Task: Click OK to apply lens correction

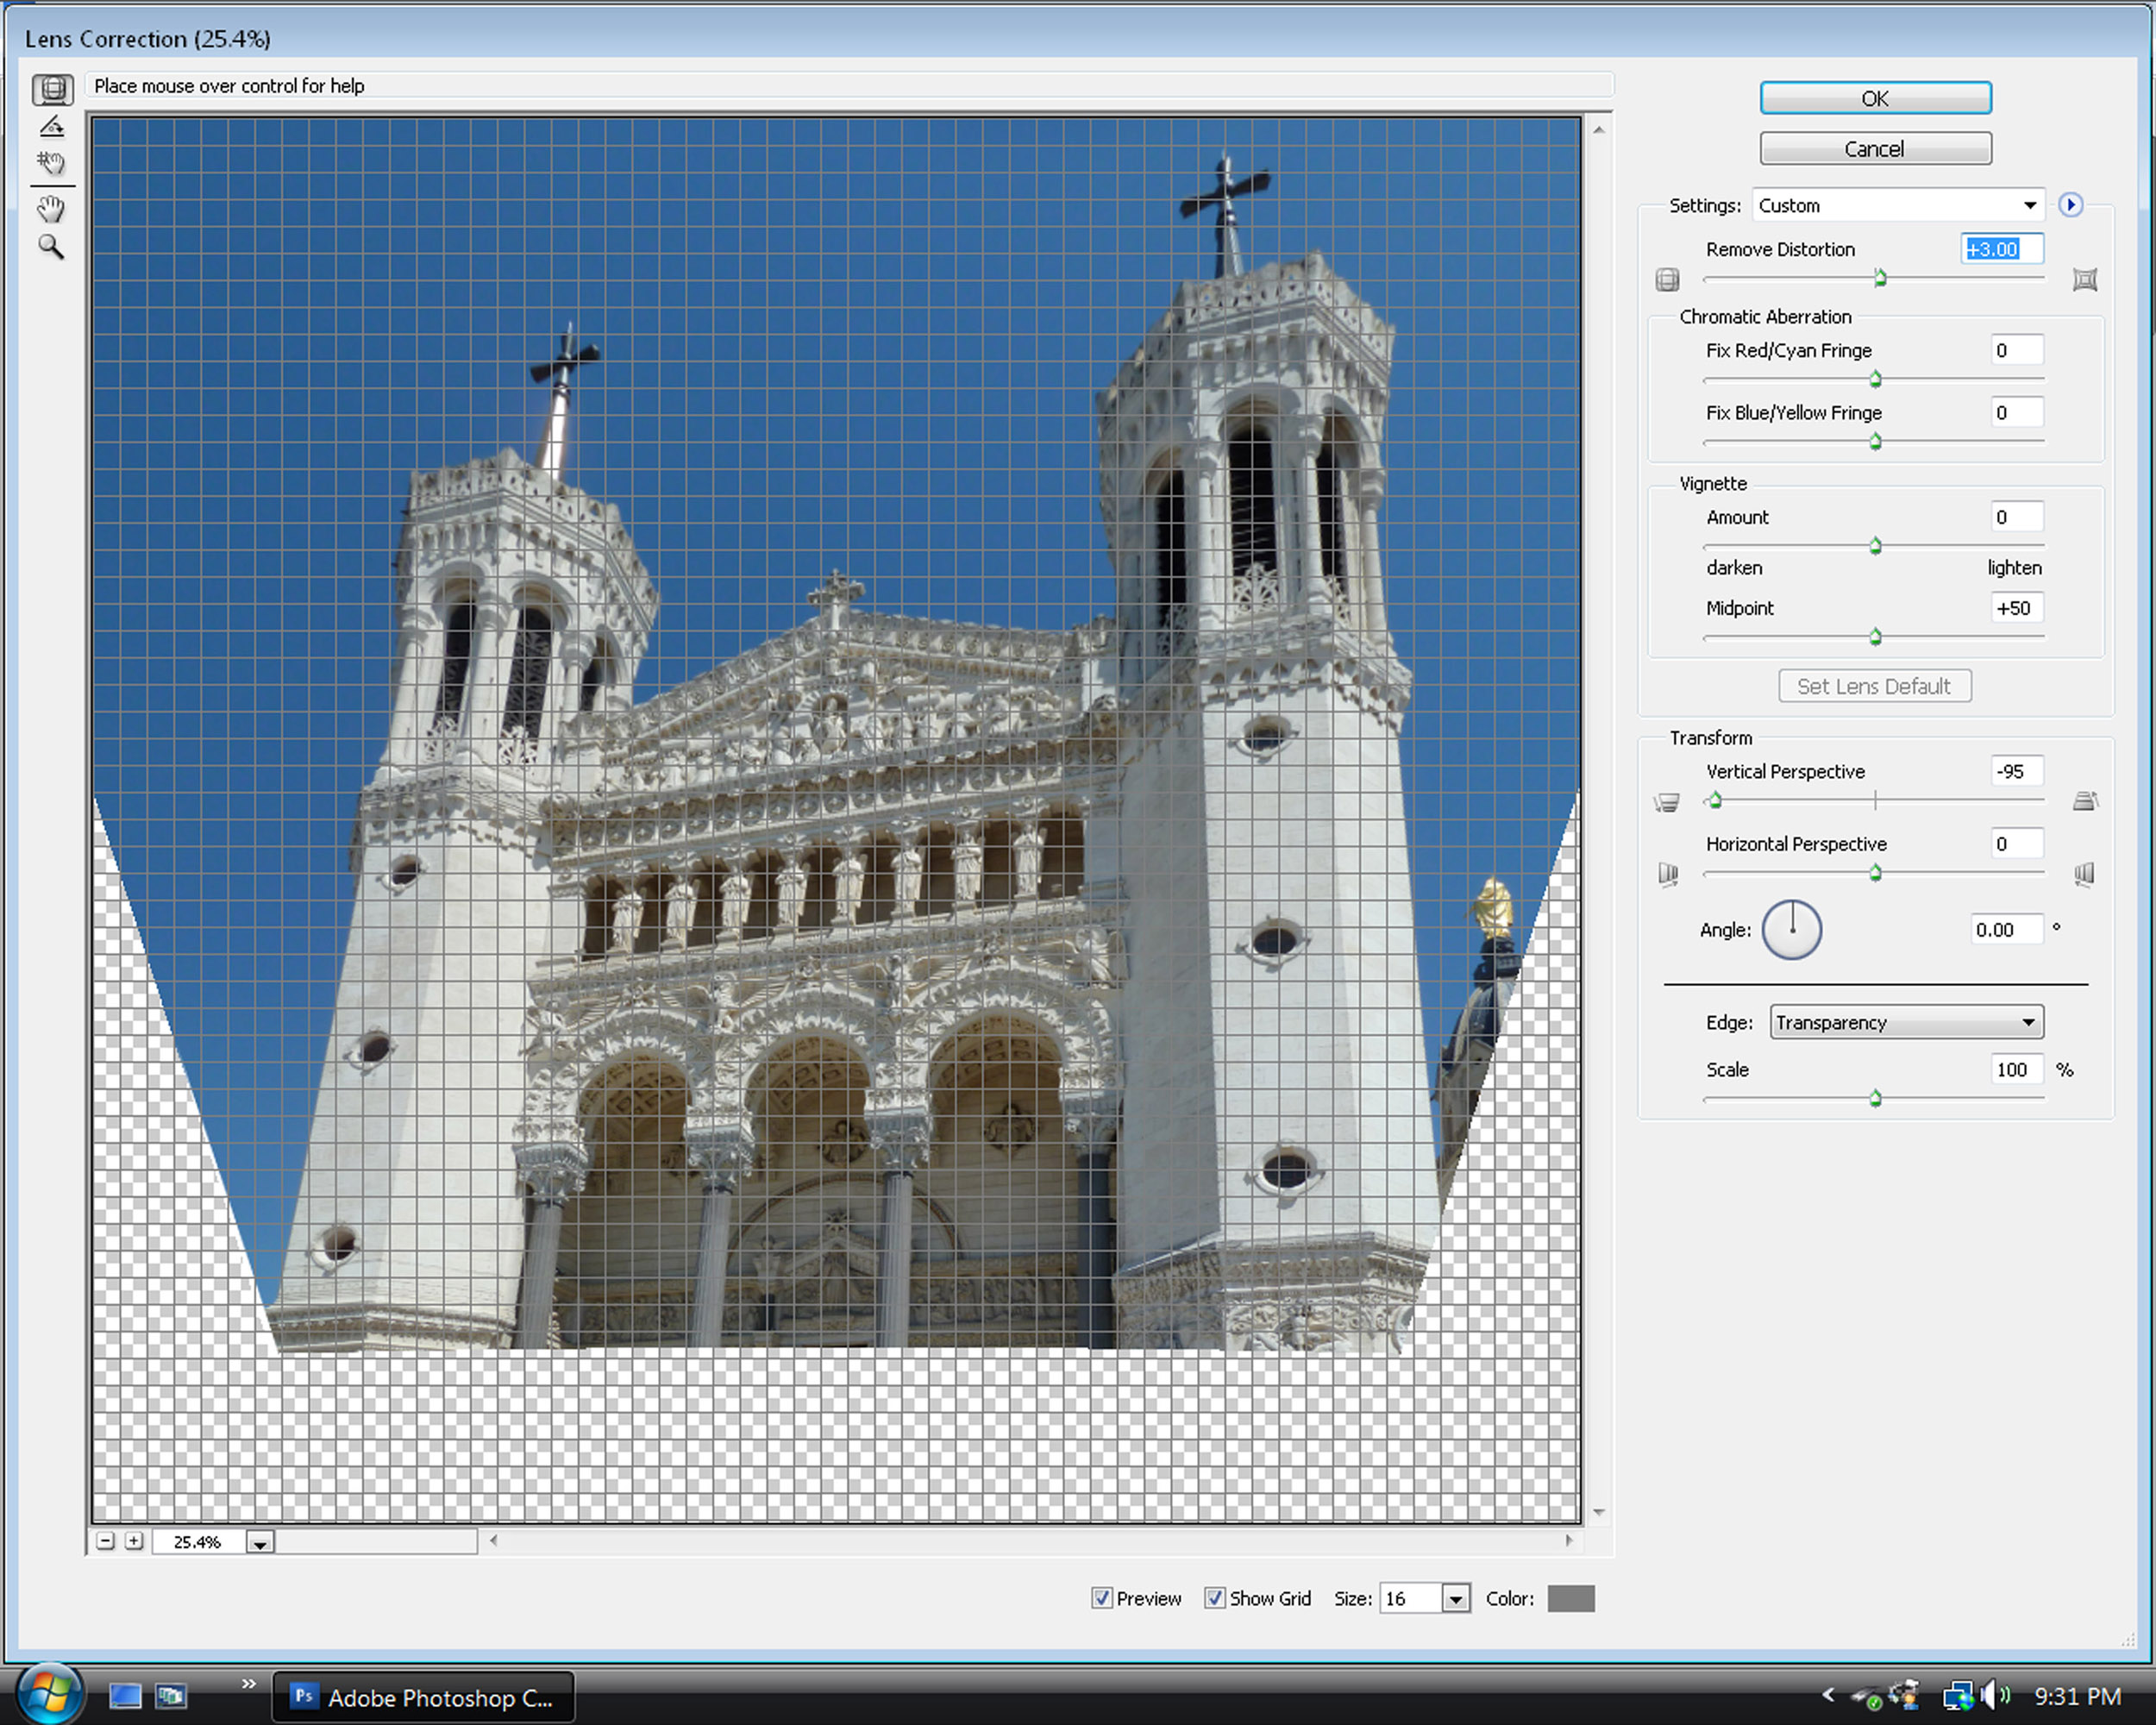Action: click(x=1875, y=98)
